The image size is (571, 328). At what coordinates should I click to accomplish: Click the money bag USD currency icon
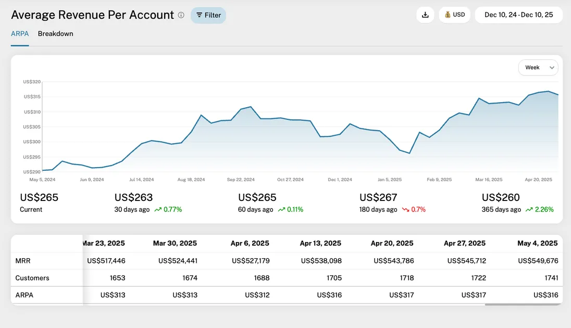448,15
